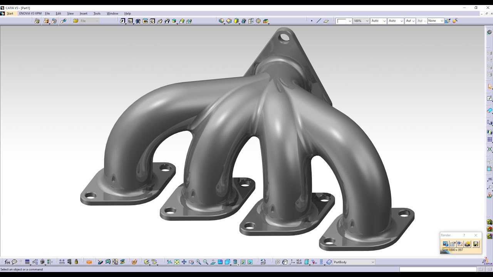The image size is (493, 277).
Task: Click the Capture camera icon
Action: pos(89,262)
